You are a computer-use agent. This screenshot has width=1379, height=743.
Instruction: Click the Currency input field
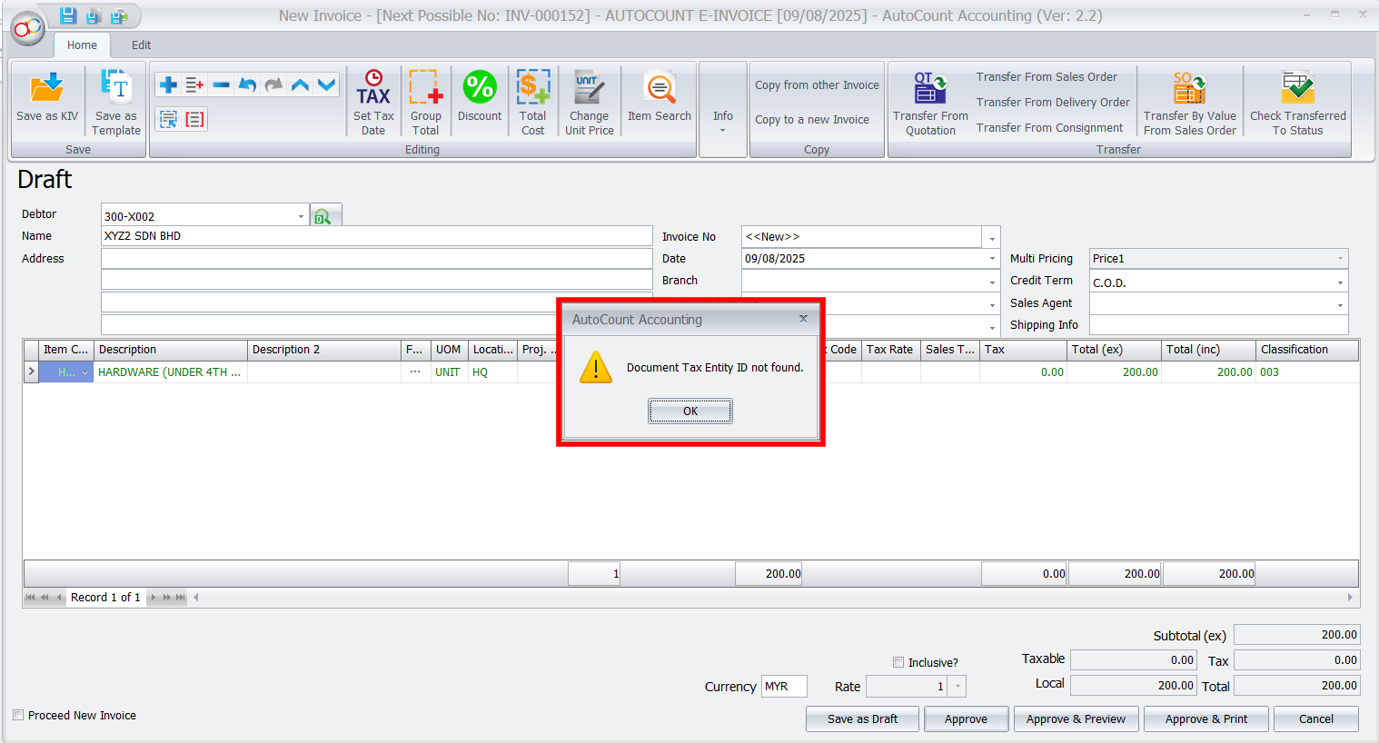coord(783,687)
